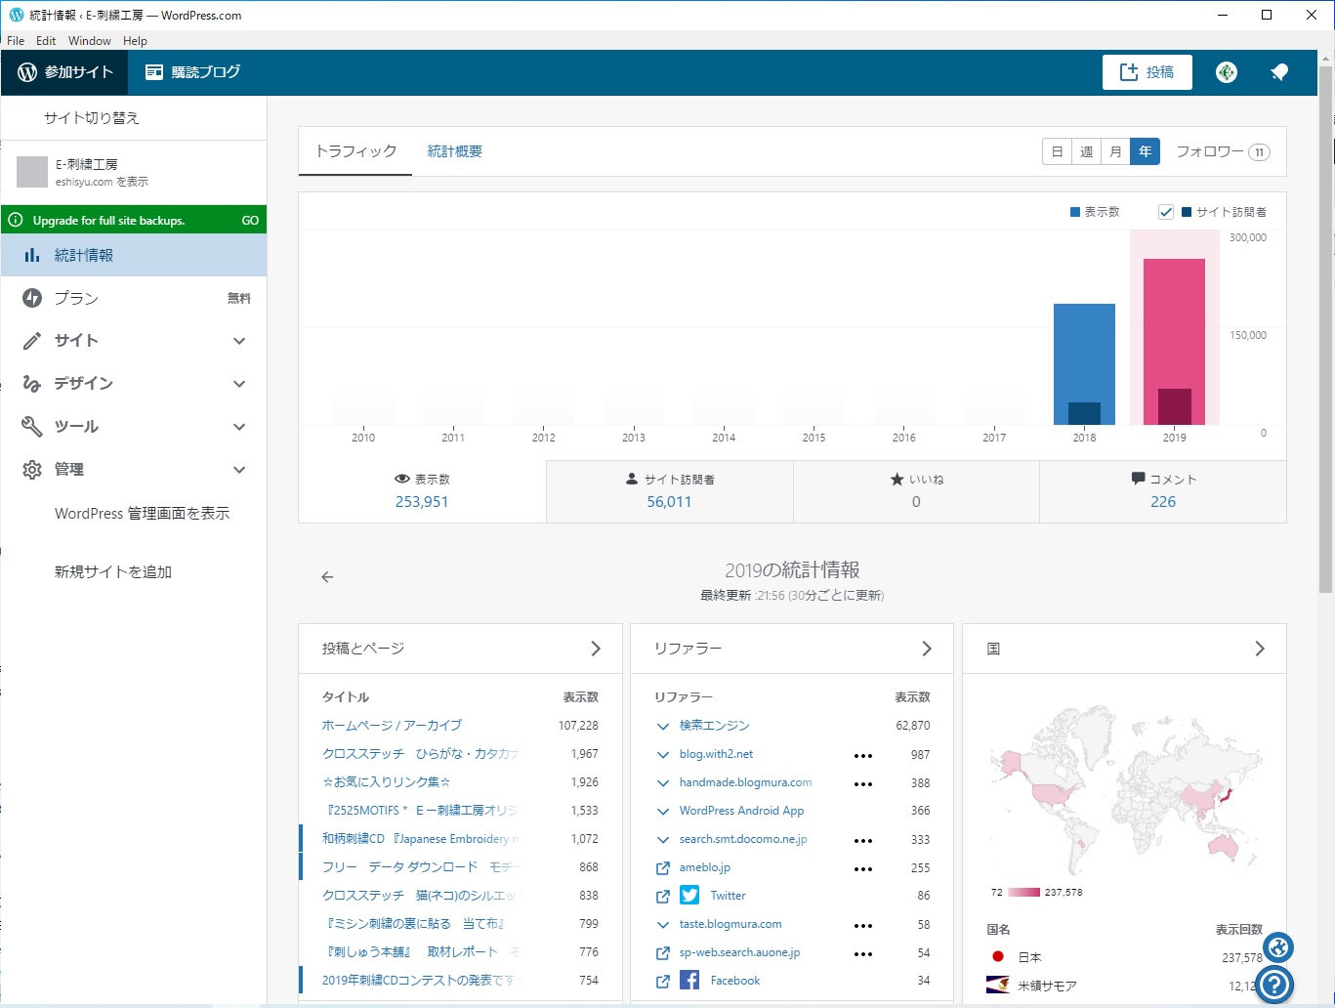Viewport: 1335px width, 1008px height.
Task: Click 新規サイトを追加 link
Action: [x=113, y=572]
